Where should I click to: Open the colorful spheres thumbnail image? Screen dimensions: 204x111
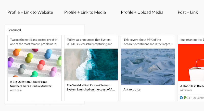[x=34, y=63]
